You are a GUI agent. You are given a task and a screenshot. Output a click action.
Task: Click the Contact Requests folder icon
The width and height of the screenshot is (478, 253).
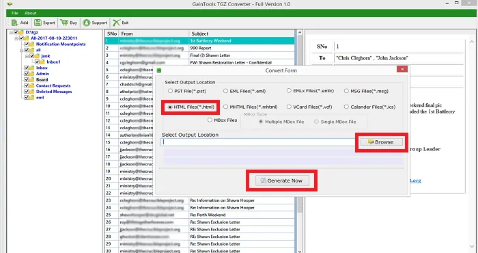coord(31,85)
